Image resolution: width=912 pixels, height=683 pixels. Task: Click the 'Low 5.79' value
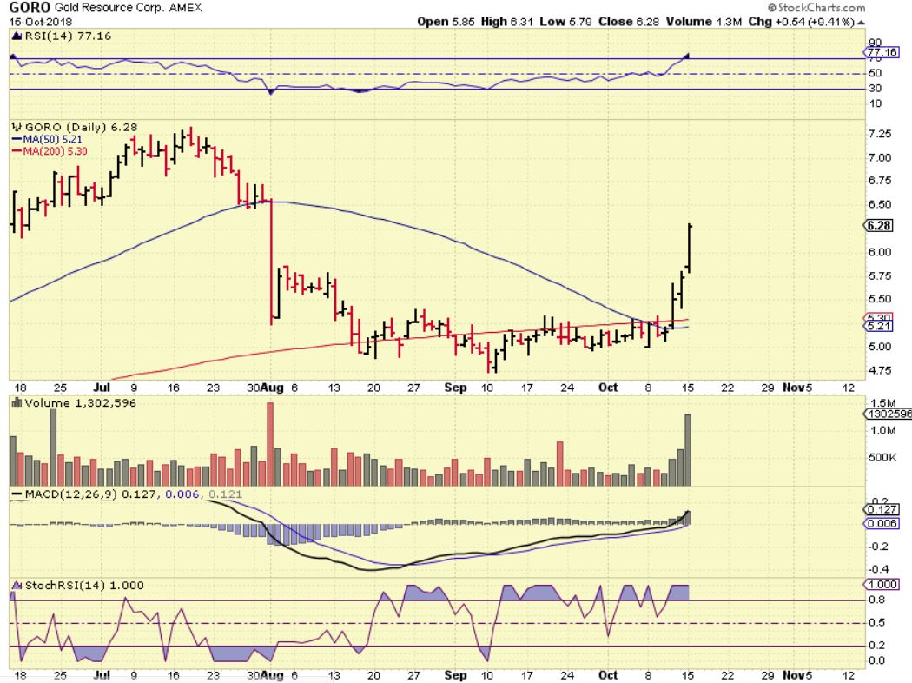point(565,22)
